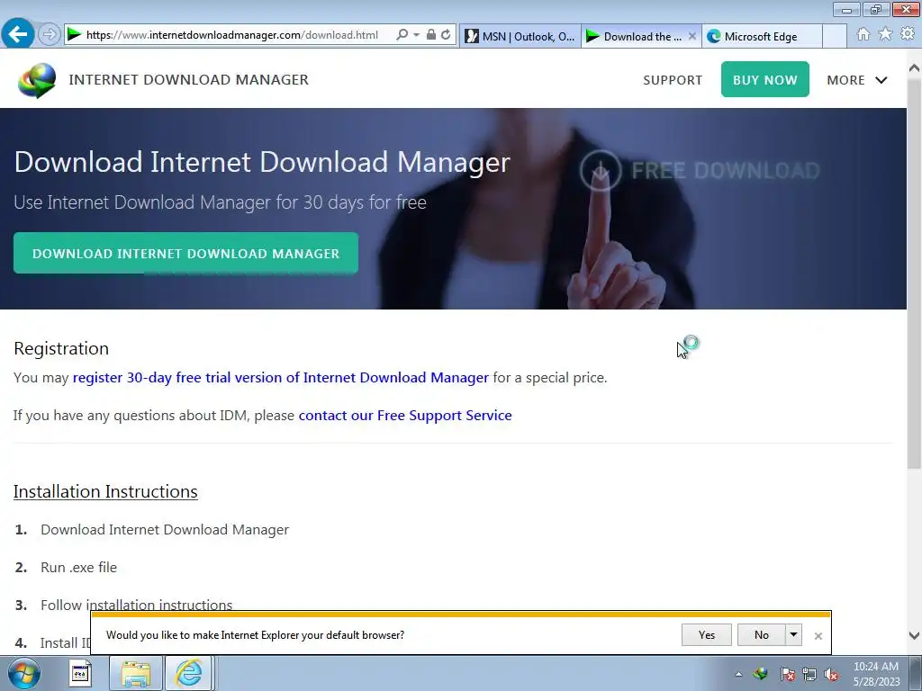Screen dimensions: 922x691
Task: Click the muted volume speaker tray icon
Action: (x=831, y=674)
